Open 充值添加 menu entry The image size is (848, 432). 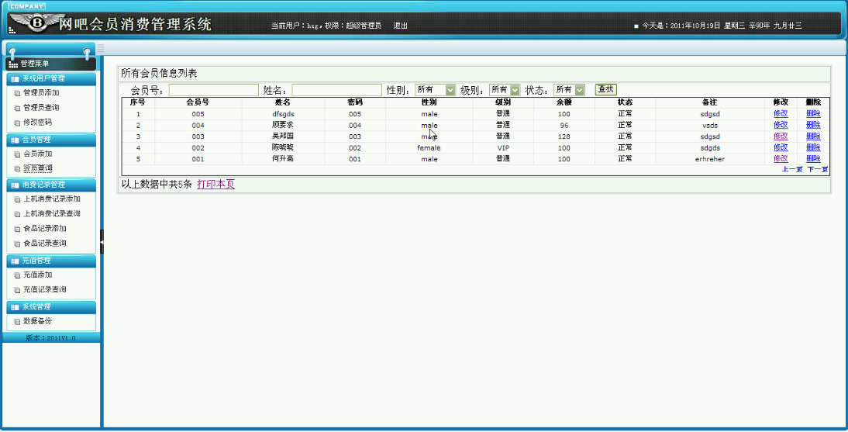38,275
